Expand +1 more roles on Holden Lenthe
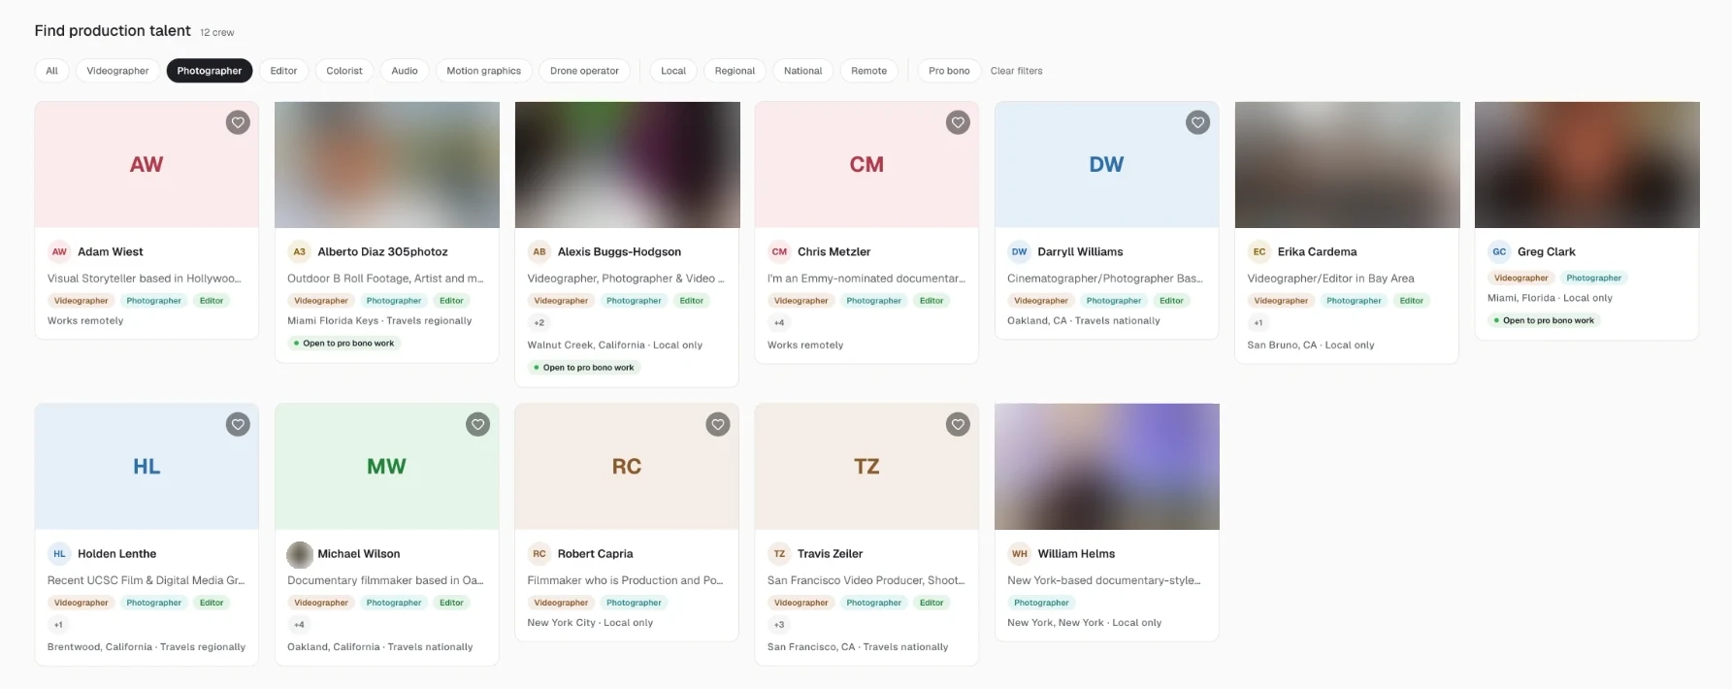 coord(58,625)
